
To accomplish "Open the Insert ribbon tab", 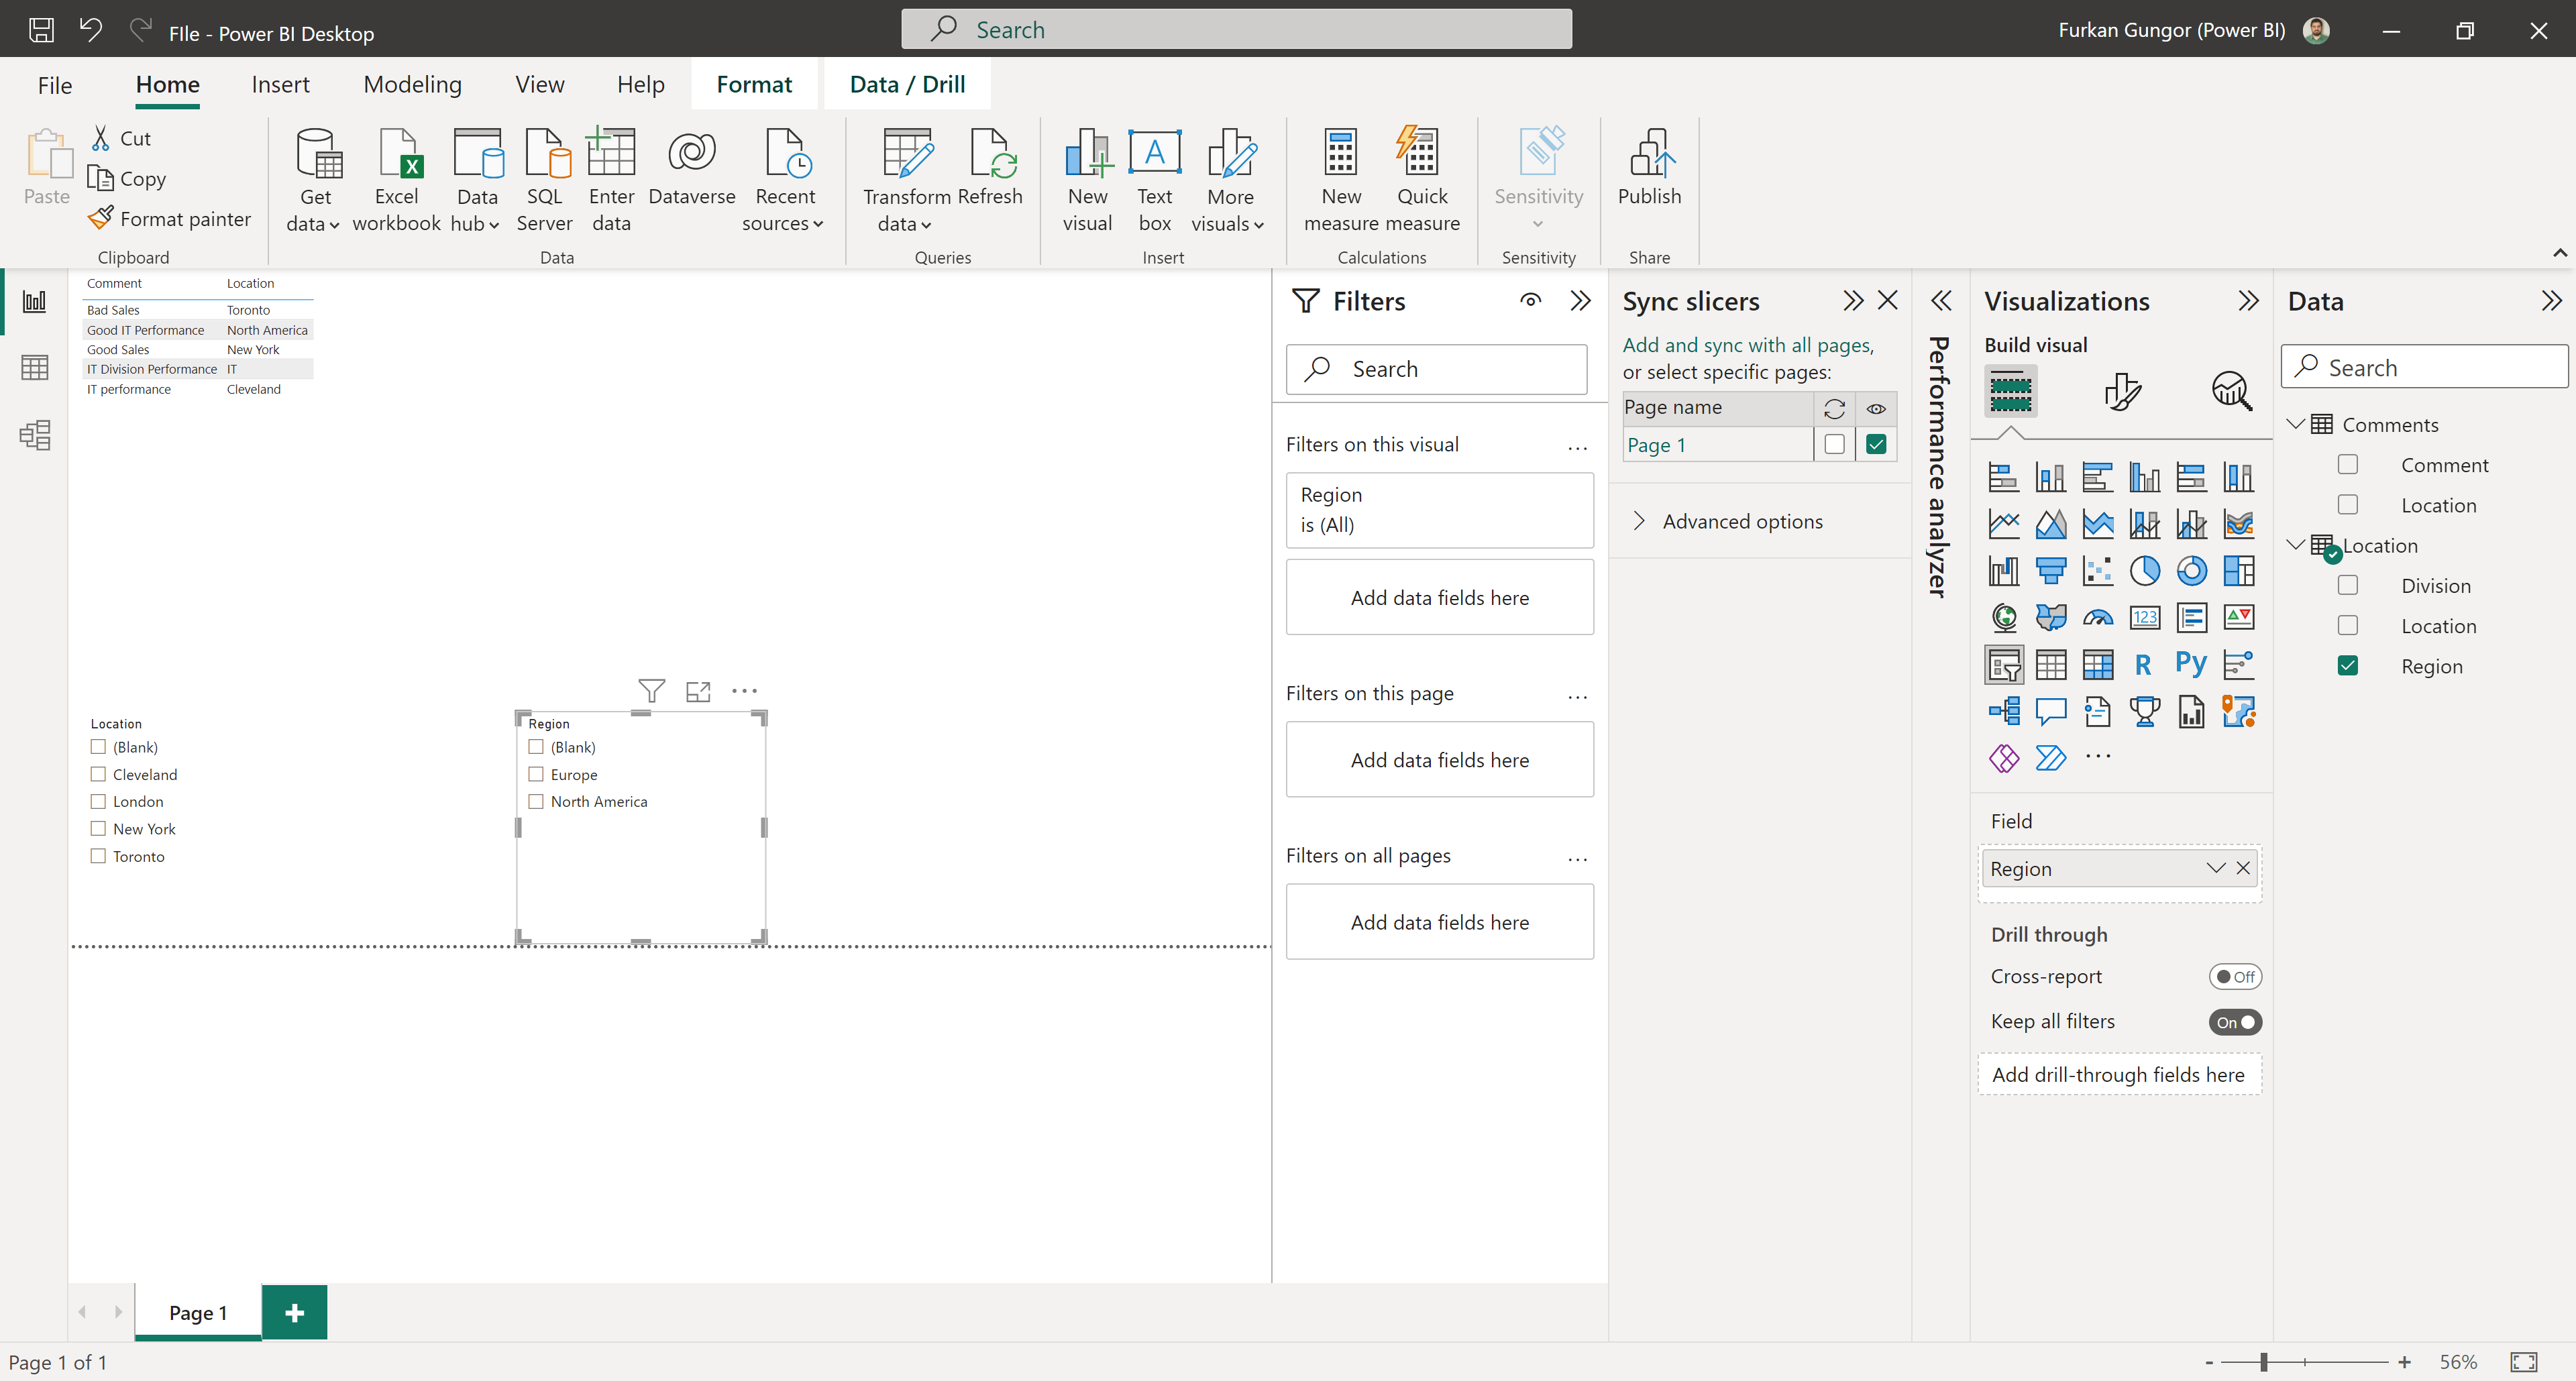I will pos(280,85).
